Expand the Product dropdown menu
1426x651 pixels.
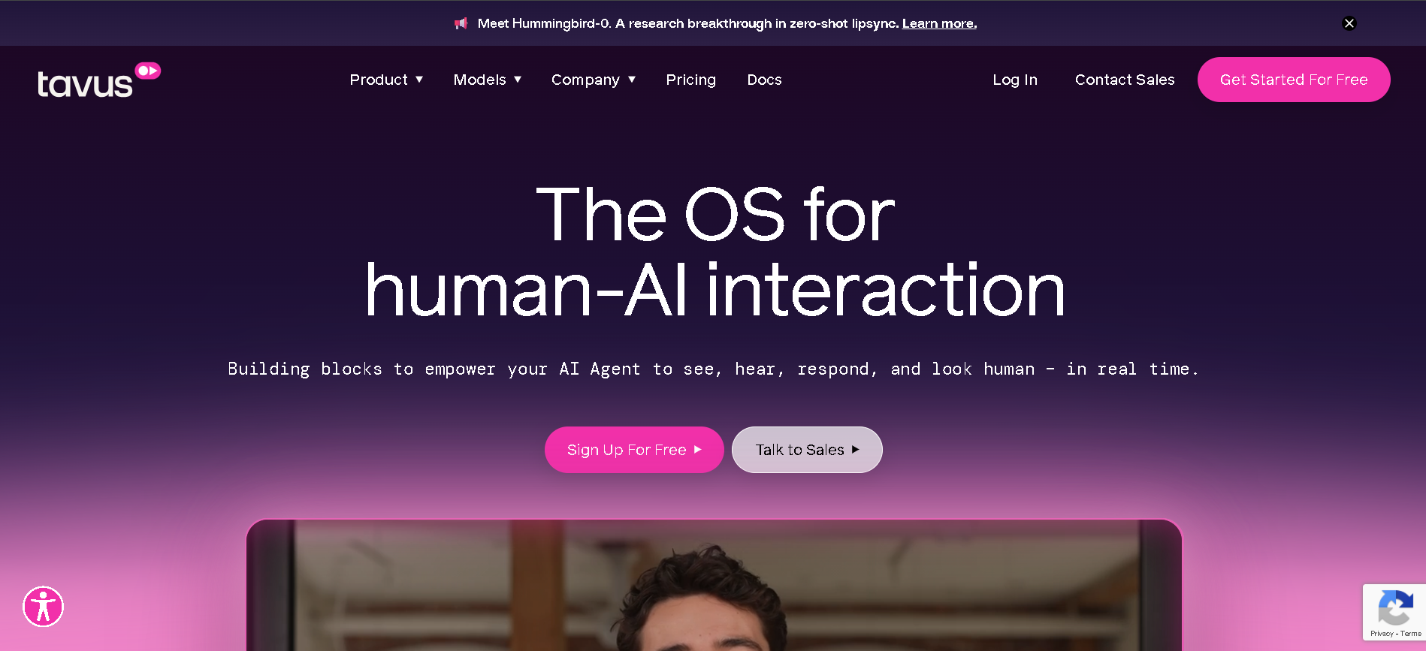(x=386, y=80)
